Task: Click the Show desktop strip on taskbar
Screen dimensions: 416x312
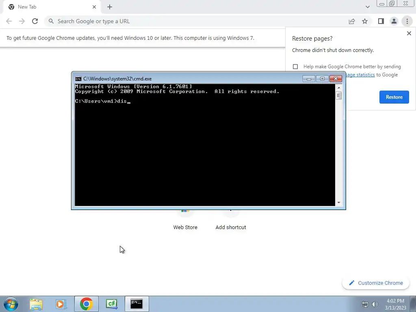Action: coord(413,304)
